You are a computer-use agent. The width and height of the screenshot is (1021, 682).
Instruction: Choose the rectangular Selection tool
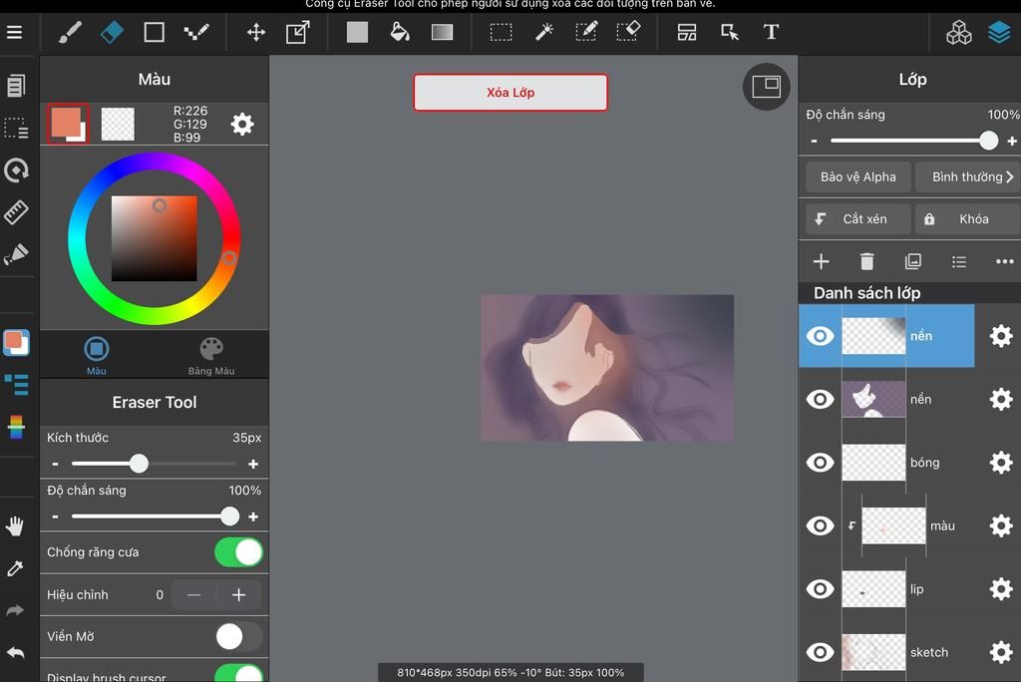point(501,32)
